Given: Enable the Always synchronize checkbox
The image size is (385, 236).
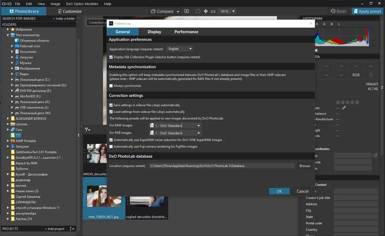Looking at the screenshot, I should click(111, 86).
